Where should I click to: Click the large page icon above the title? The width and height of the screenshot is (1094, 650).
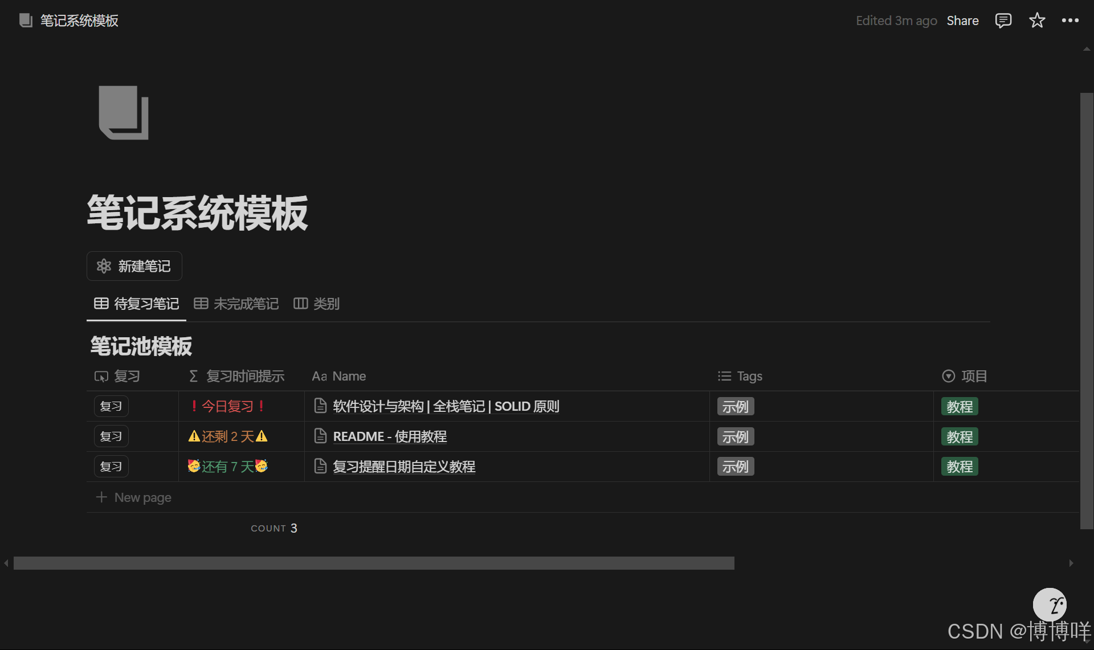(124, 113)
